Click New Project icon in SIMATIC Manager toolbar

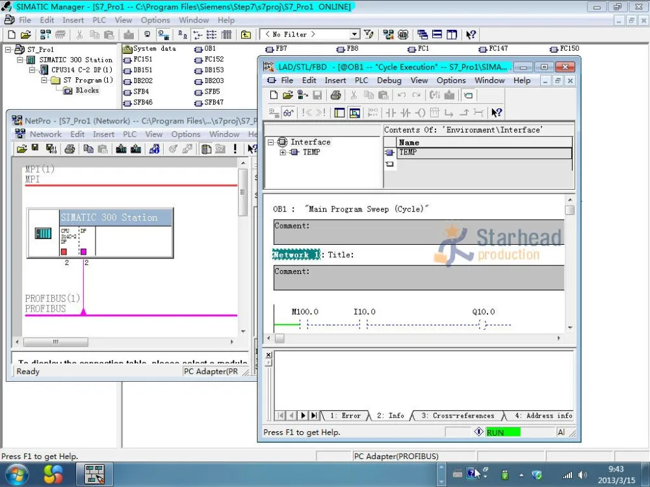click(x=12, y=35)
